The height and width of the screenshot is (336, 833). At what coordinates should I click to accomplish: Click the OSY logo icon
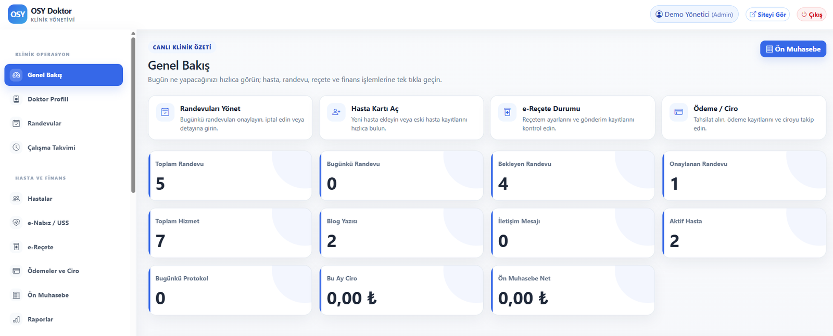[18, 15]
